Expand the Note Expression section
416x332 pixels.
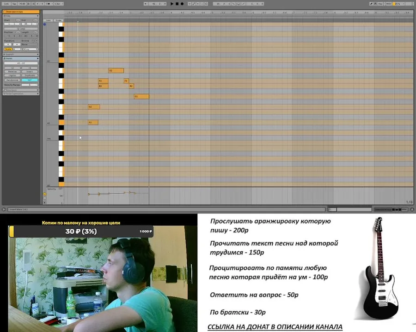38,94
